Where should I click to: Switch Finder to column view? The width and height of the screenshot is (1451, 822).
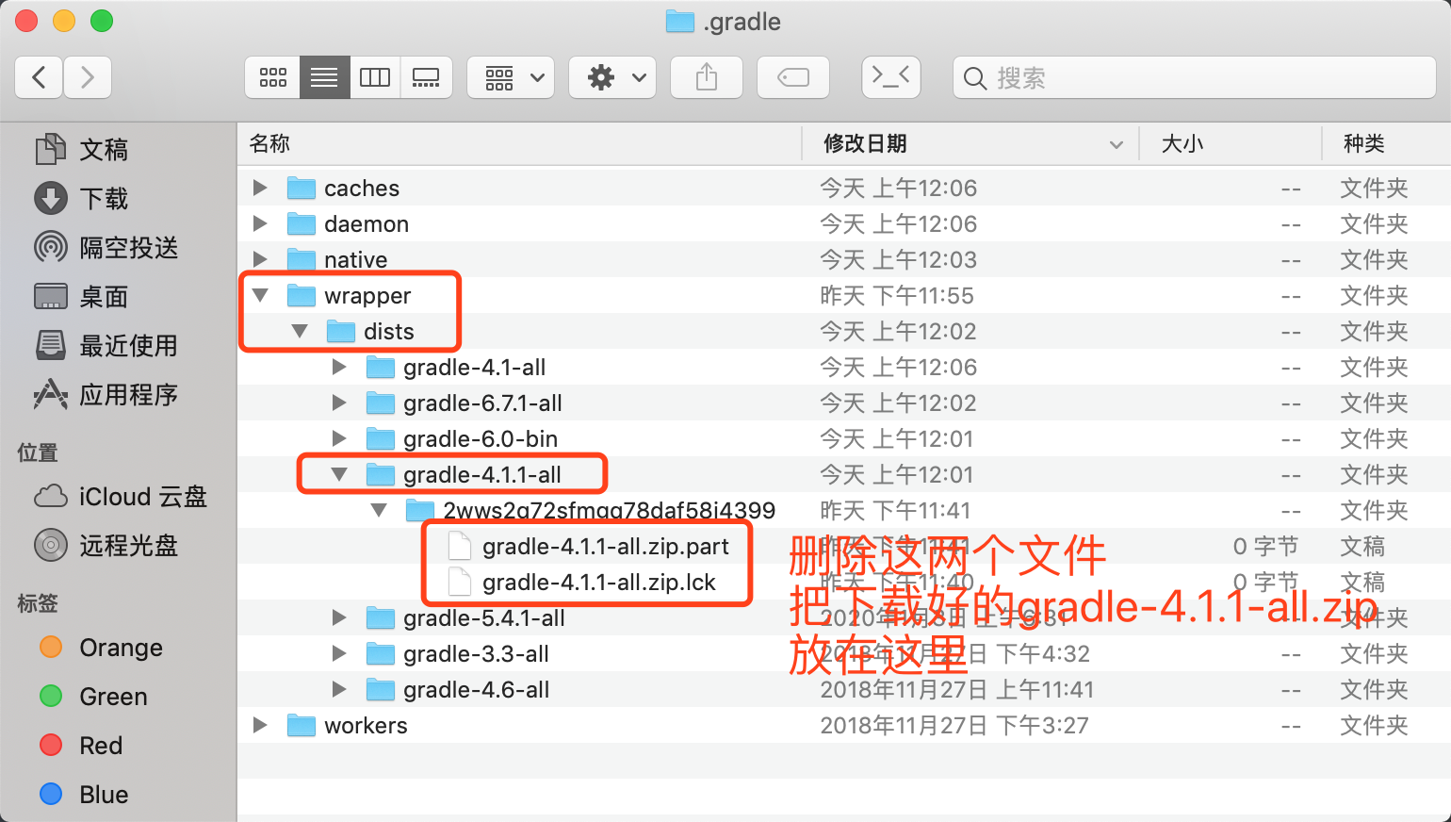[x=375, y=77]
